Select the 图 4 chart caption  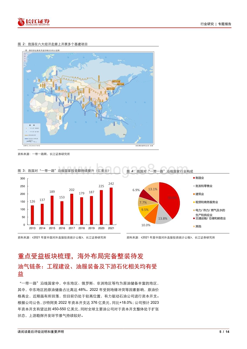[x=160, y=171]
